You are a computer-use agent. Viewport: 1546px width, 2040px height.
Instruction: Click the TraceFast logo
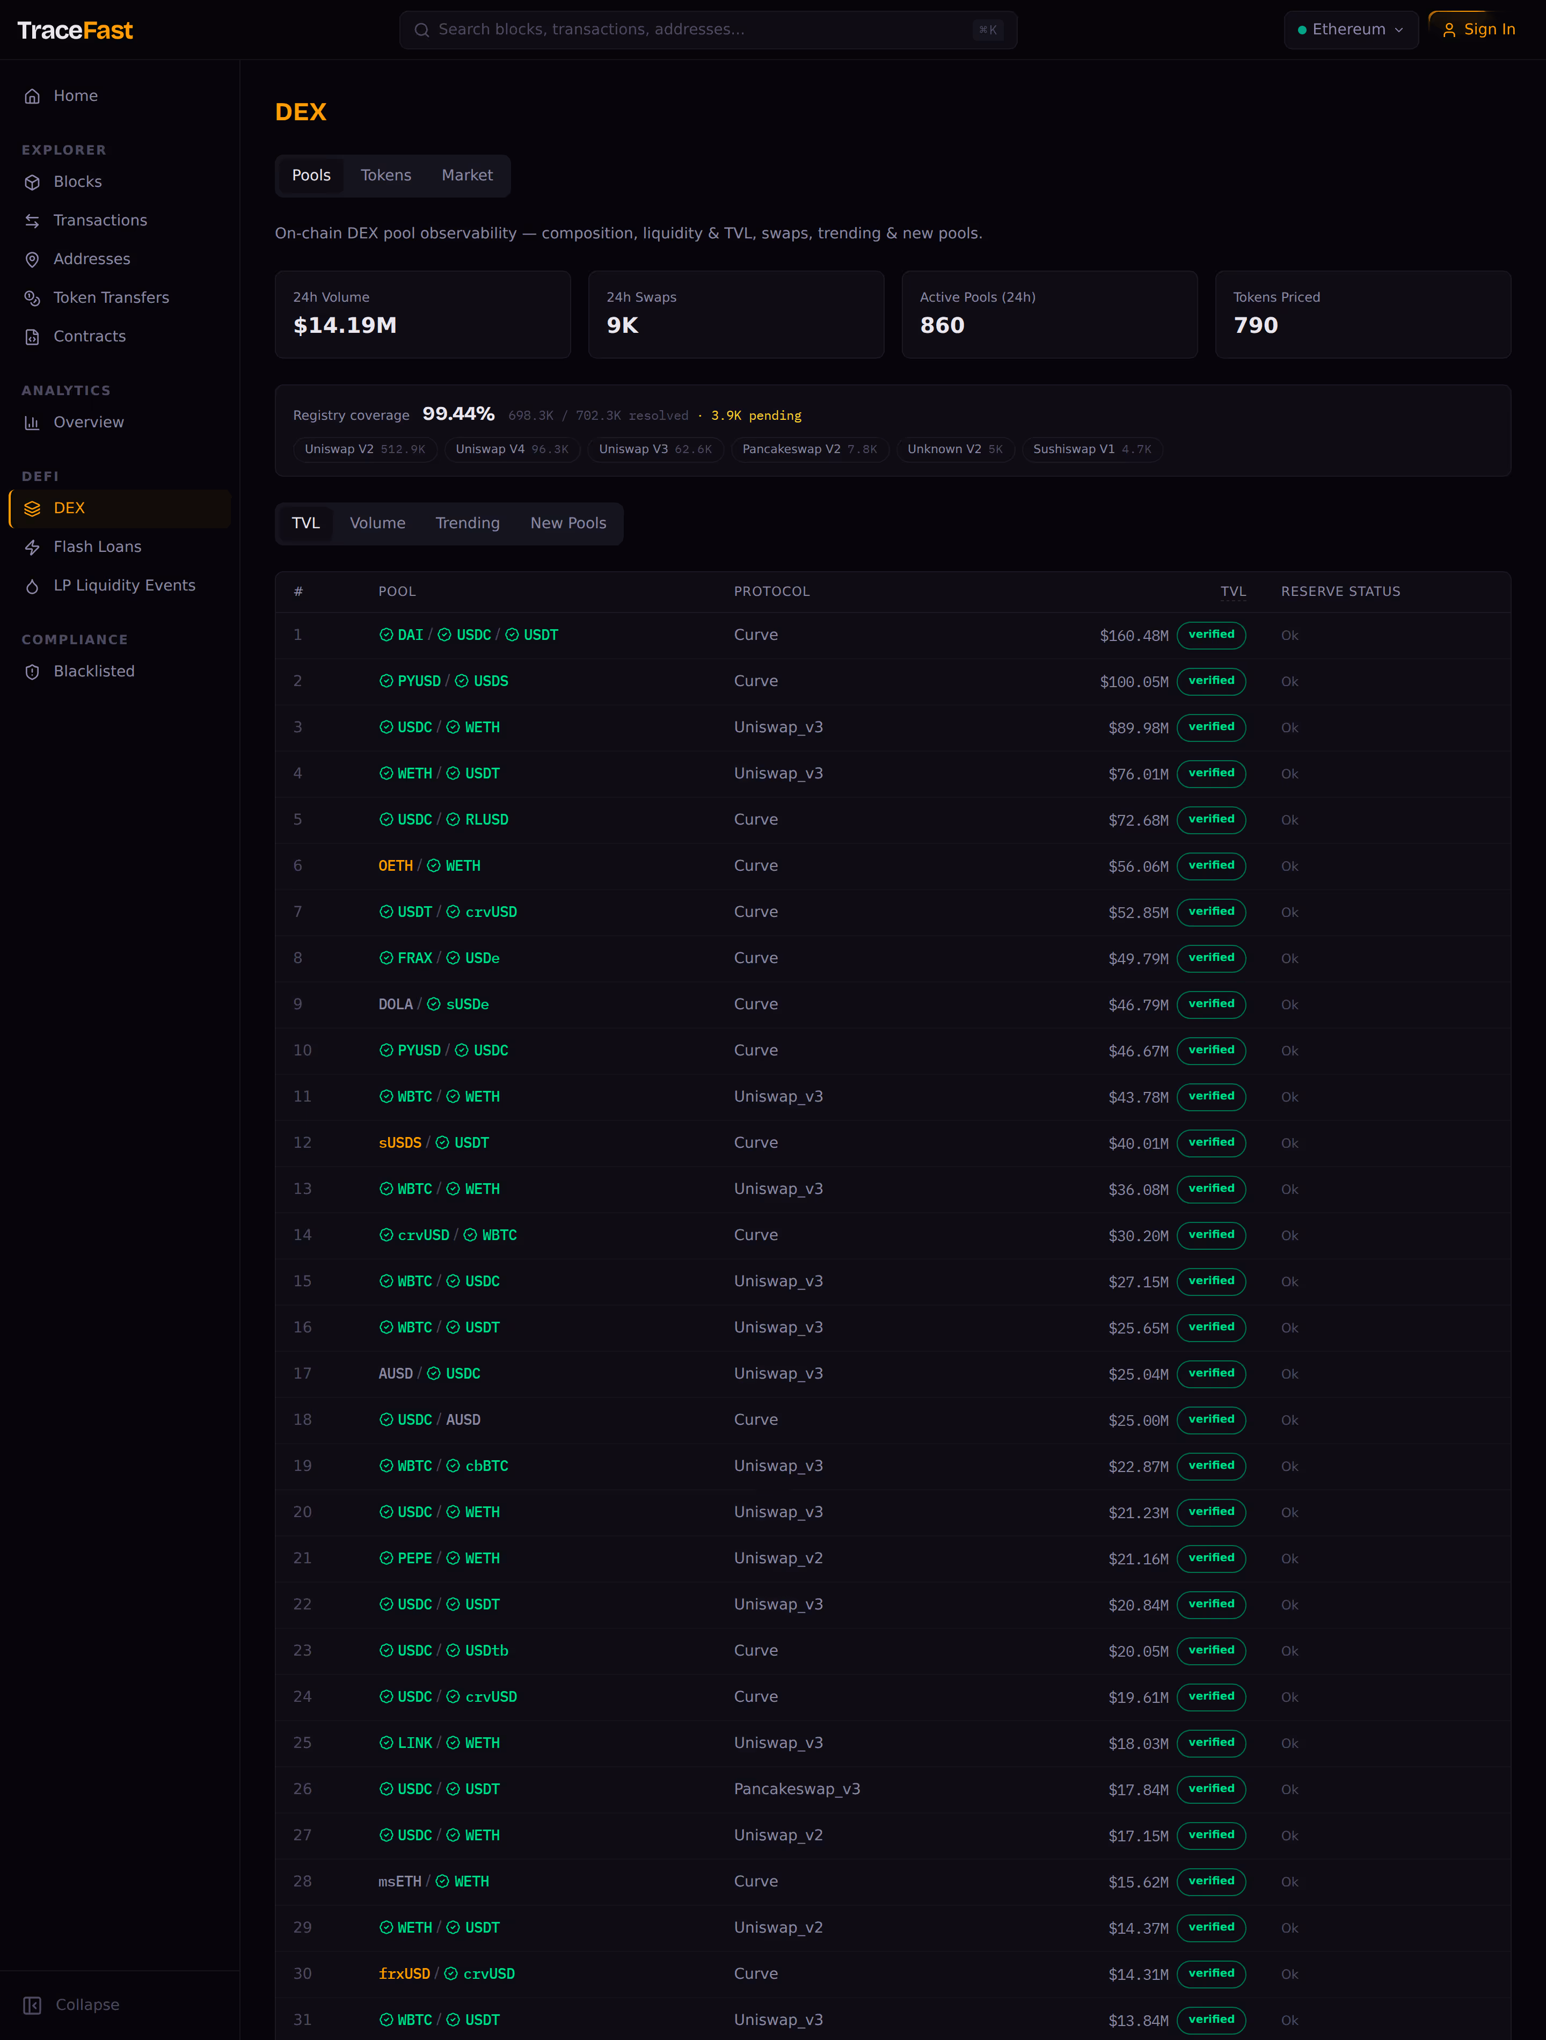coord(75,31)
